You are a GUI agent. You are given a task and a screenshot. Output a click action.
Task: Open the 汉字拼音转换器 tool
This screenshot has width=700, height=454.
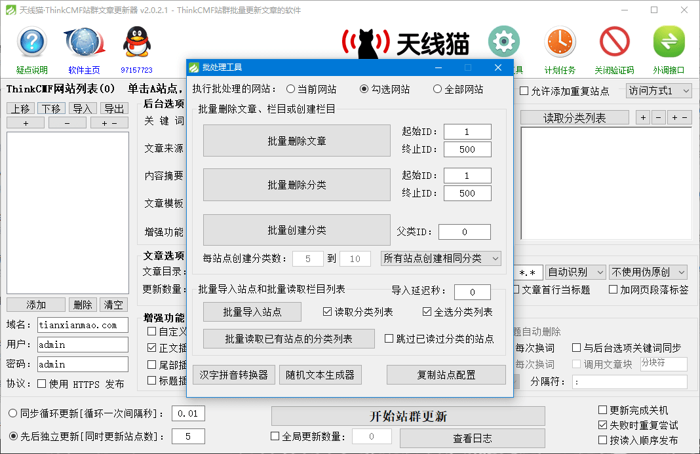[x=233, y=375]
